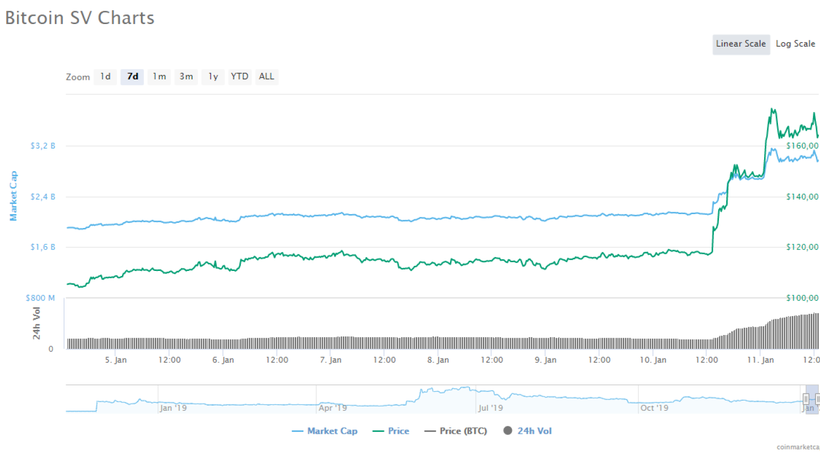Viewport: 820px width, 461px height.
Task: Click the '11. Jan' x-axis label
Action: (761, 360)
